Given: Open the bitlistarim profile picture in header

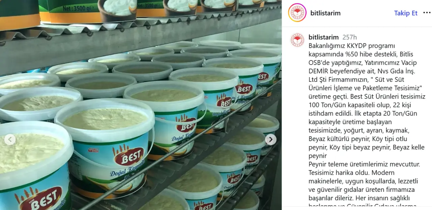Looking at the screenshot, I should point(297,13).
